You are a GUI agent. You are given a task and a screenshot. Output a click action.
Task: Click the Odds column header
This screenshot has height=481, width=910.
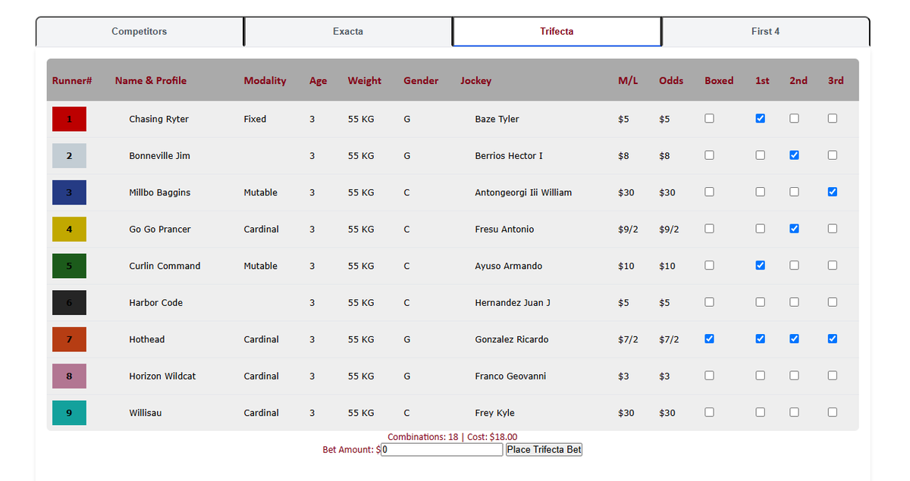[x=671, y=81]
